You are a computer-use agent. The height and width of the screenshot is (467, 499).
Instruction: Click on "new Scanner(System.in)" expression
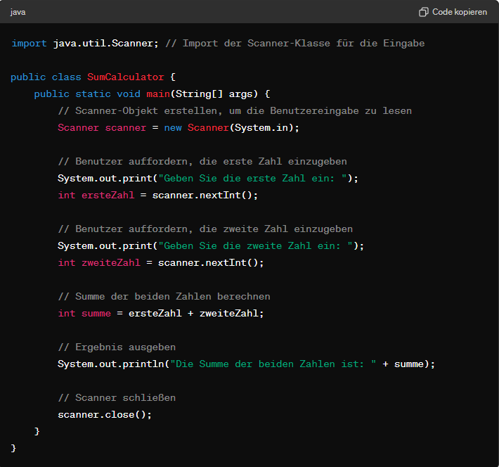coord(232,128)
